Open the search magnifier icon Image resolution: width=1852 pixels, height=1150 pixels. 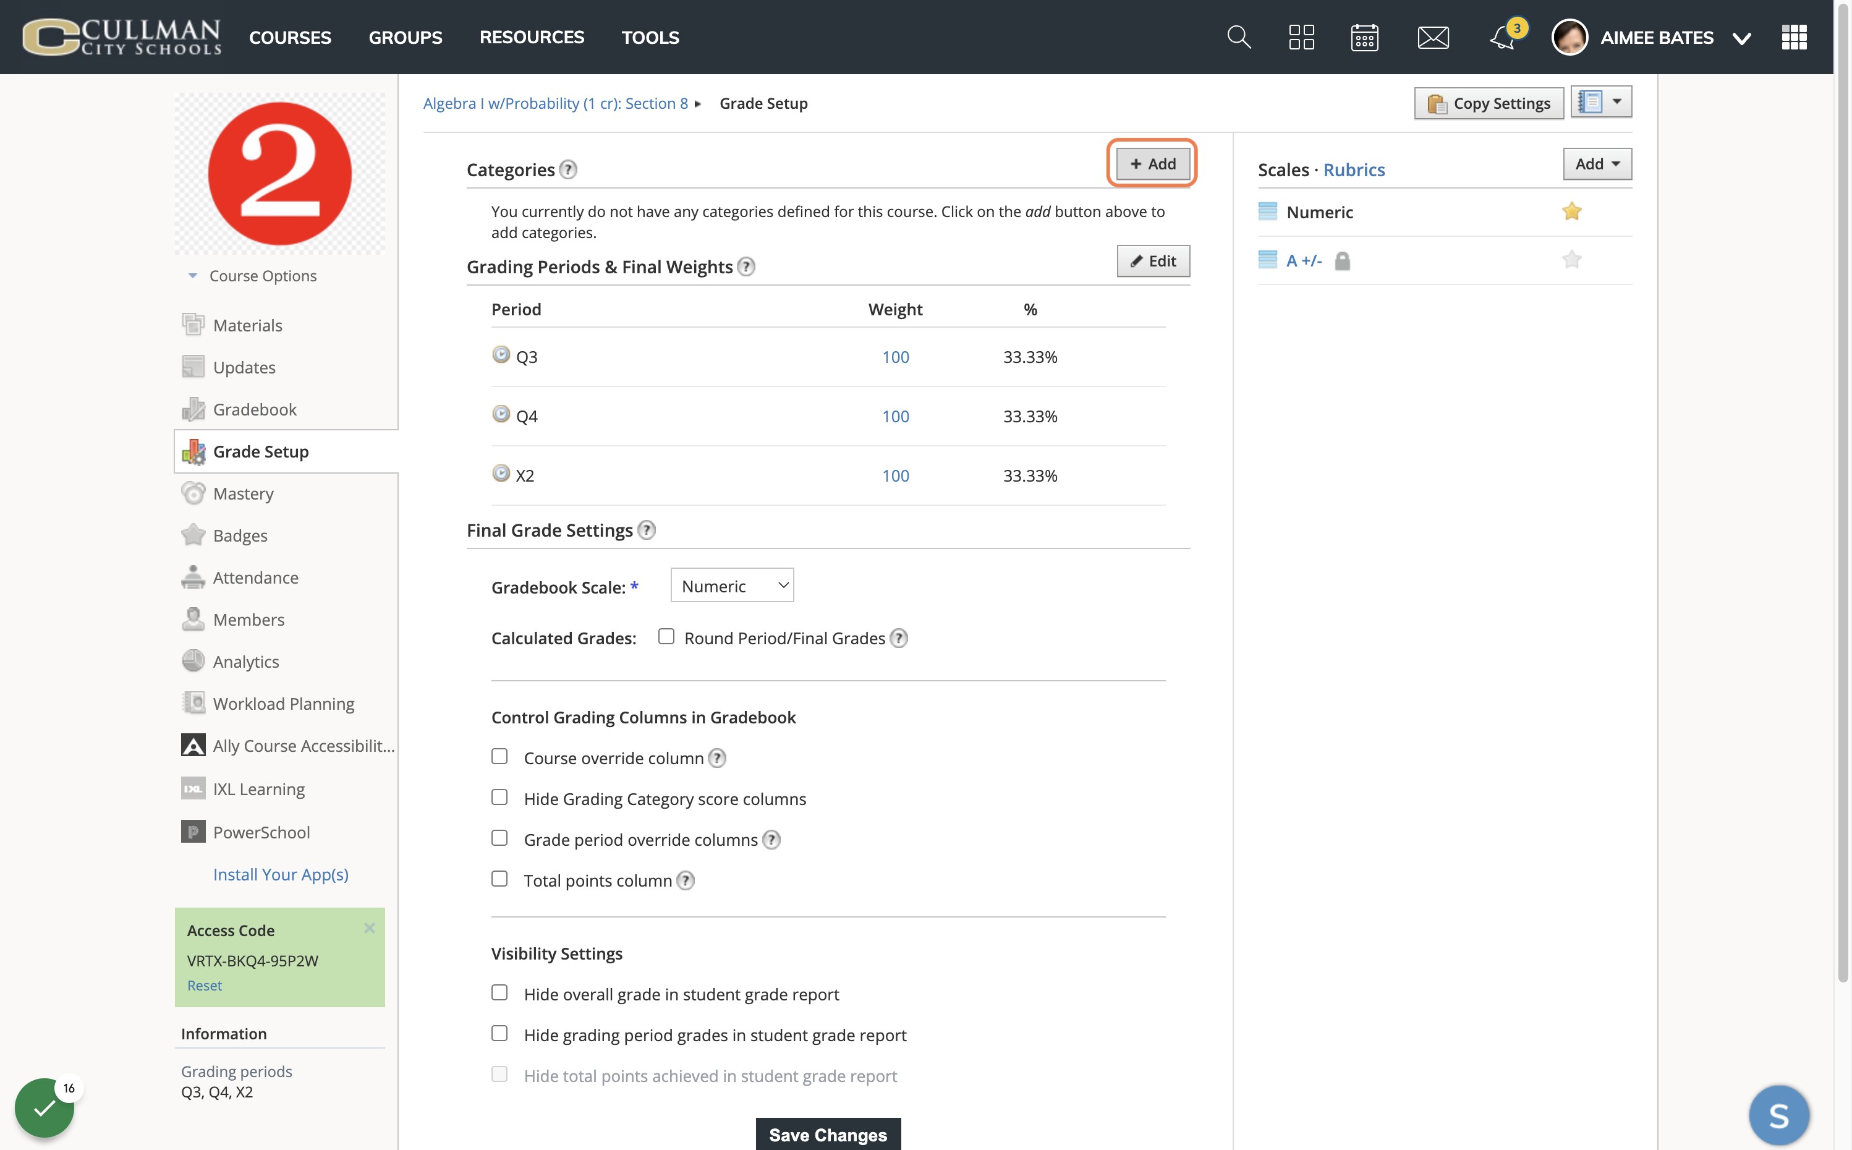point(1238,36)
